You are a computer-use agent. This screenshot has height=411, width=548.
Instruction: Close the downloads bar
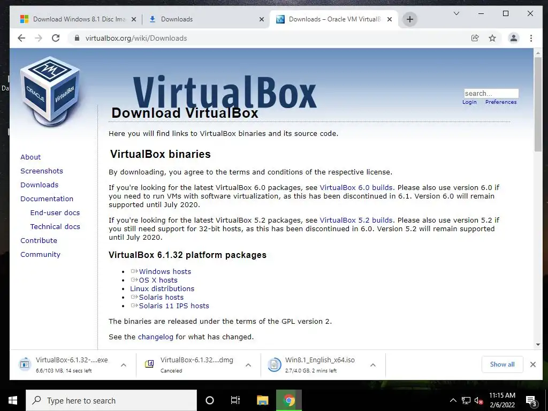coord(532,364)
